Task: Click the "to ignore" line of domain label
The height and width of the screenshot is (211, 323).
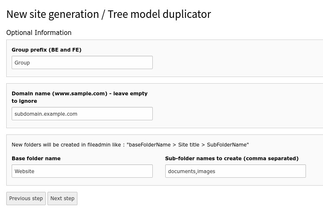Action: coord(25,101)
